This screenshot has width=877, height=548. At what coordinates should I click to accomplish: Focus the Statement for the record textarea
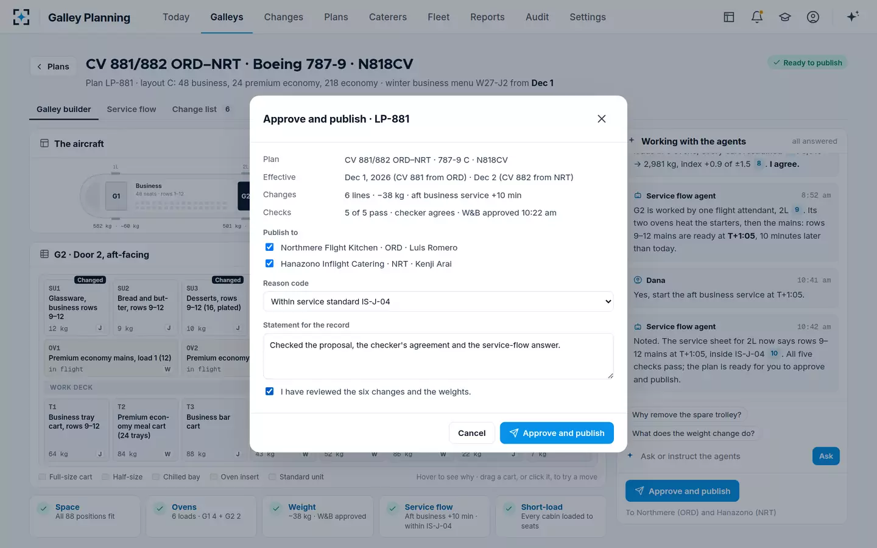click(438, 356)
